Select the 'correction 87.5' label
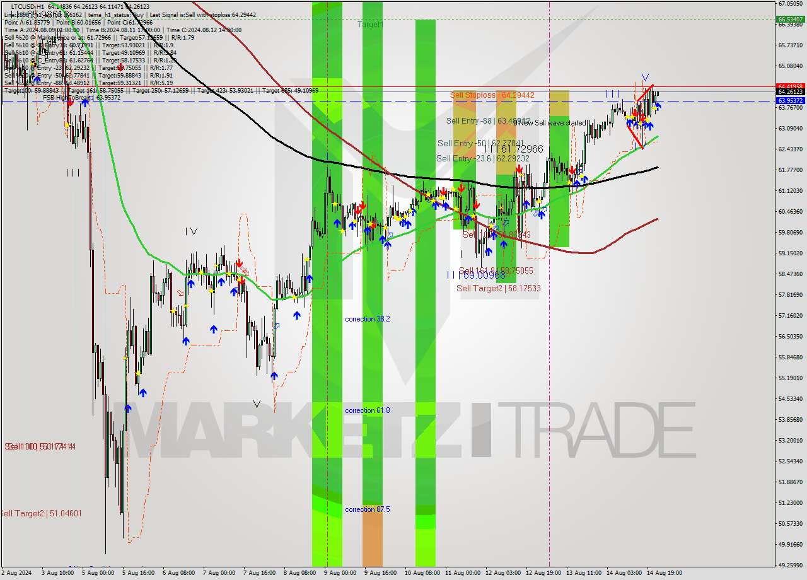 [368, 509]
